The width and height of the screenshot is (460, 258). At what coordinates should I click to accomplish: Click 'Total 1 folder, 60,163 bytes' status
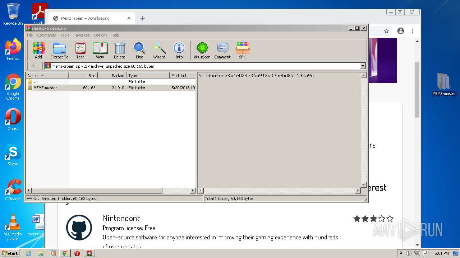[x=229, y=199]
